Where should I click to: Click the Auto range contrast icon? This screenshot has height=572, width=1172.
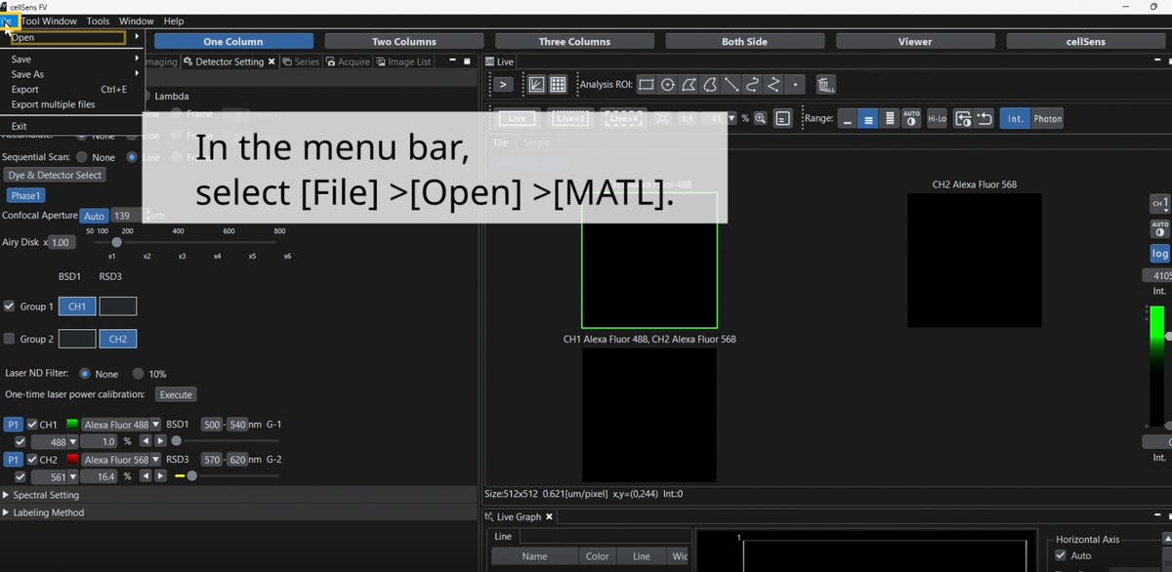click(x=911, y=118)
